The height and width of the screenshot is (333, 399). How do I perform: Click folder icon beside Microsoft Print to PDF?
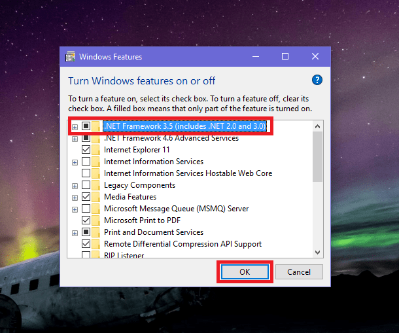click(96, 220)
